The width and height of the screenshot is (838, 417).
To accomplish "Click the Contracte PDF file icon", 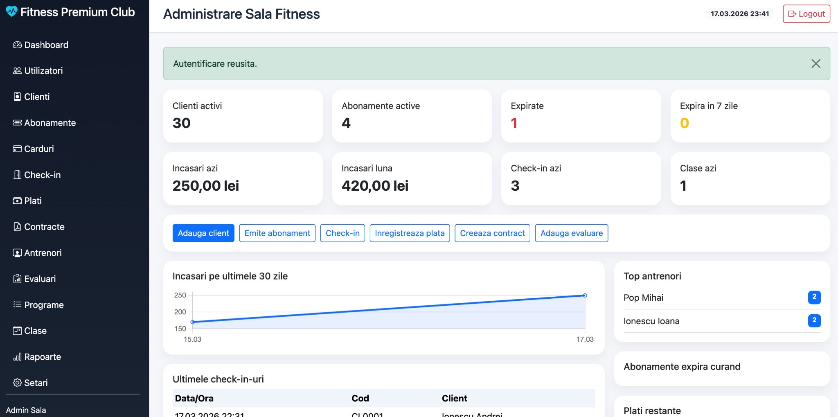I will pos(17,227).
